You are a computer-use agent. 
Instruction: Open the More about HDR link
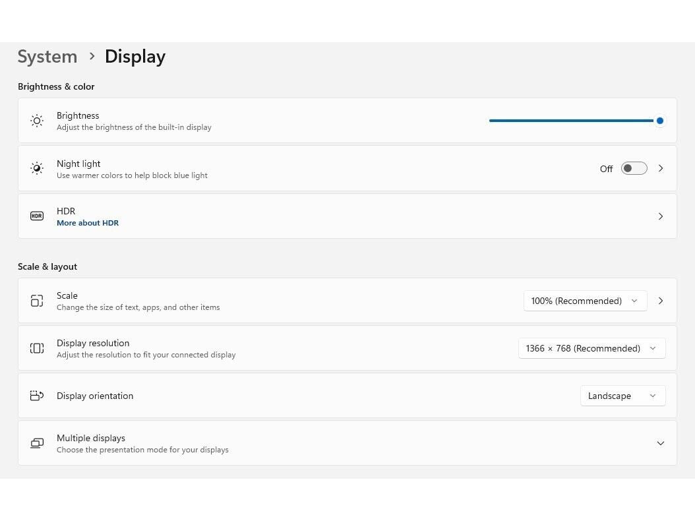pos(88,223)
